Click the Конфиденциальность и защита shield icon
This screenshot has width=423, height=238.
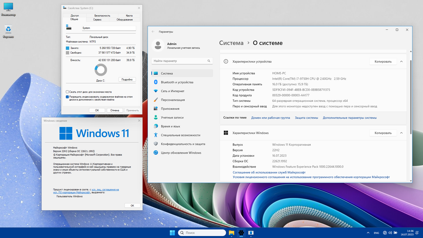pos(156,144)
